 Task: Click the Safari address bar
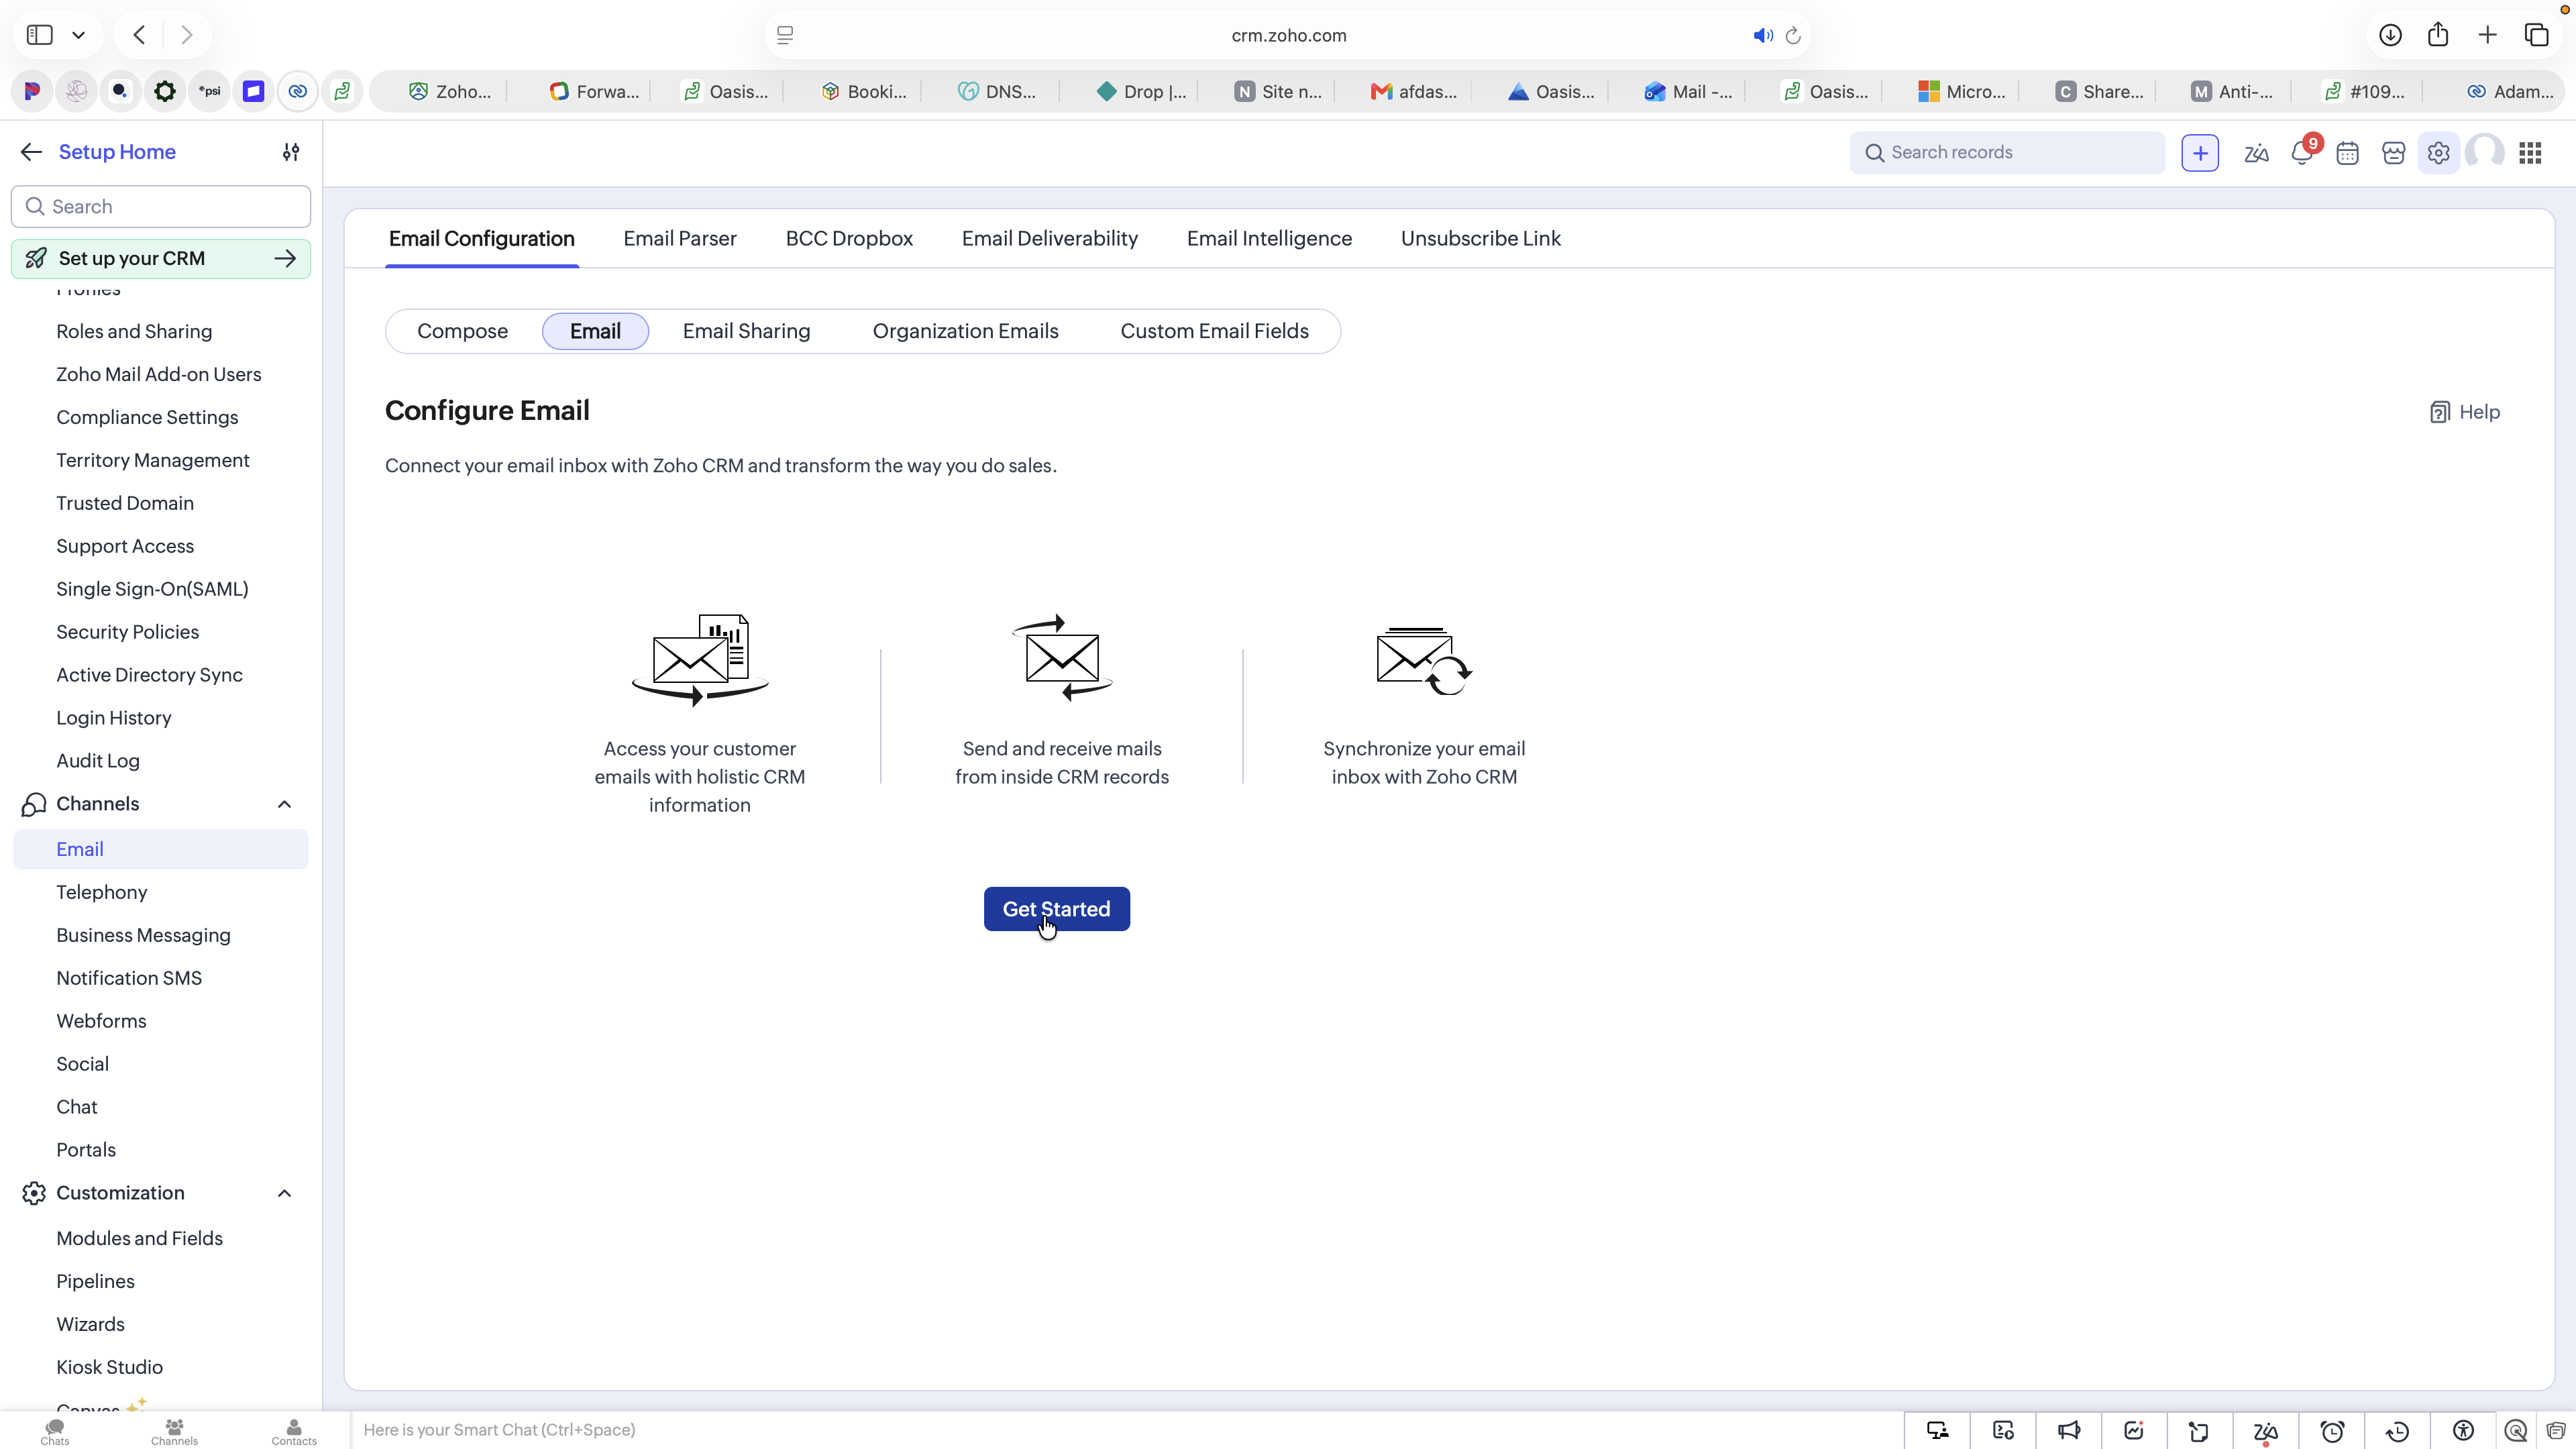tap(1288, 35)
